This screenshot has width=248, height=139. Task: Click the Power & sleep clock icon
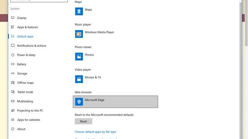coord(13,55)
